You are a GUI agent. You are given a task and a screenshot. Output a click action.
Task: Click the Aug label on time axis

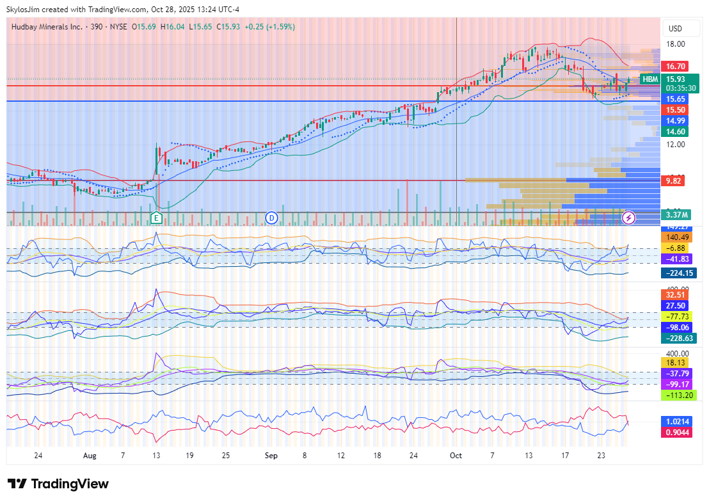click(90, 456)
